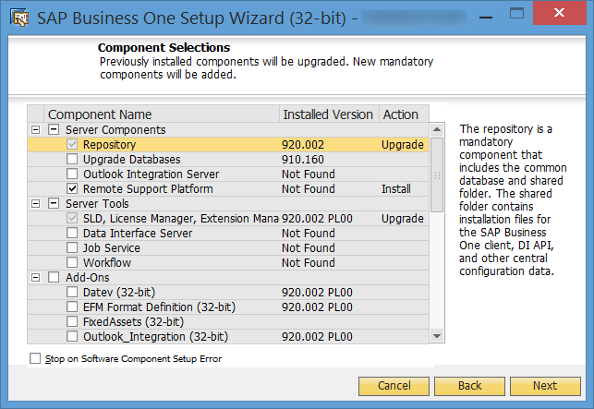Select the Repository row label

[110, 145]
